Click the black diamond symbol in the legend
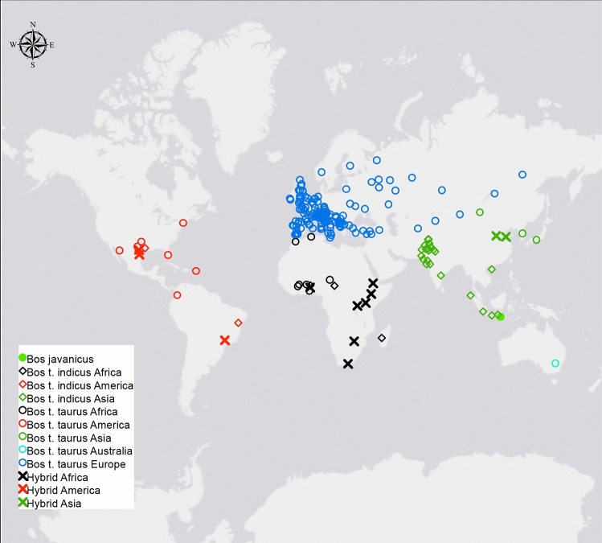Screen dimensions: 602x543 tap(23, 372)
